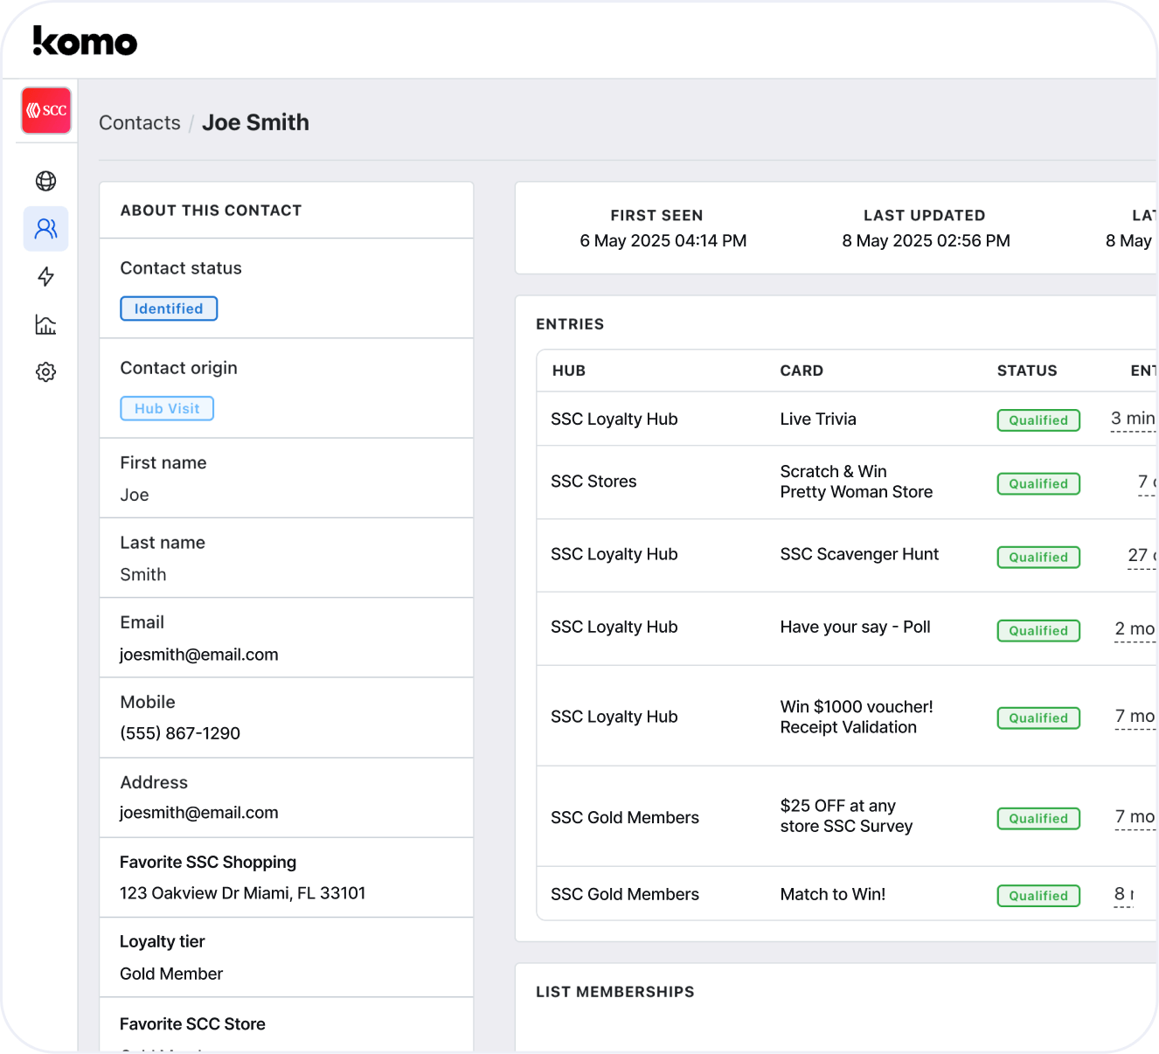1159x1054 pixels.
Task: Select the Contacts people icon in sidebar
Action: 46,229
